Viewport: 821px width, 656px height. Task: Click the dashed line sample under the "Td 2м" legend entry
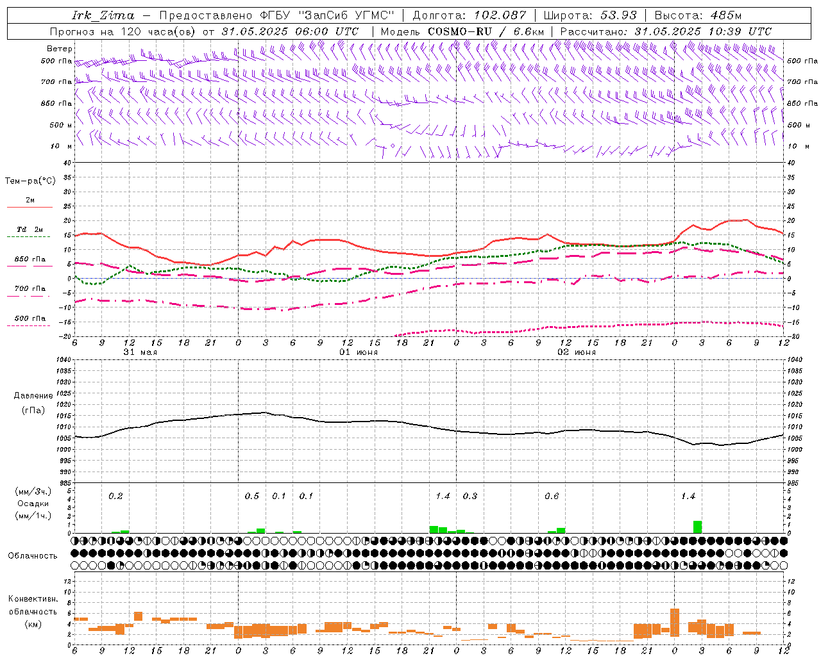(x=28, y=237)
